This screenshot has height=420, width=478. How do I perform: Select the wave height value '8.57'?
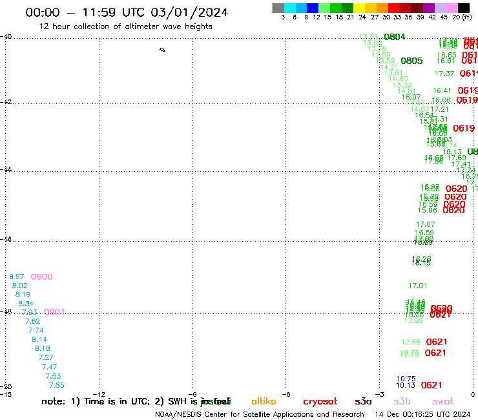click(16, 277)
